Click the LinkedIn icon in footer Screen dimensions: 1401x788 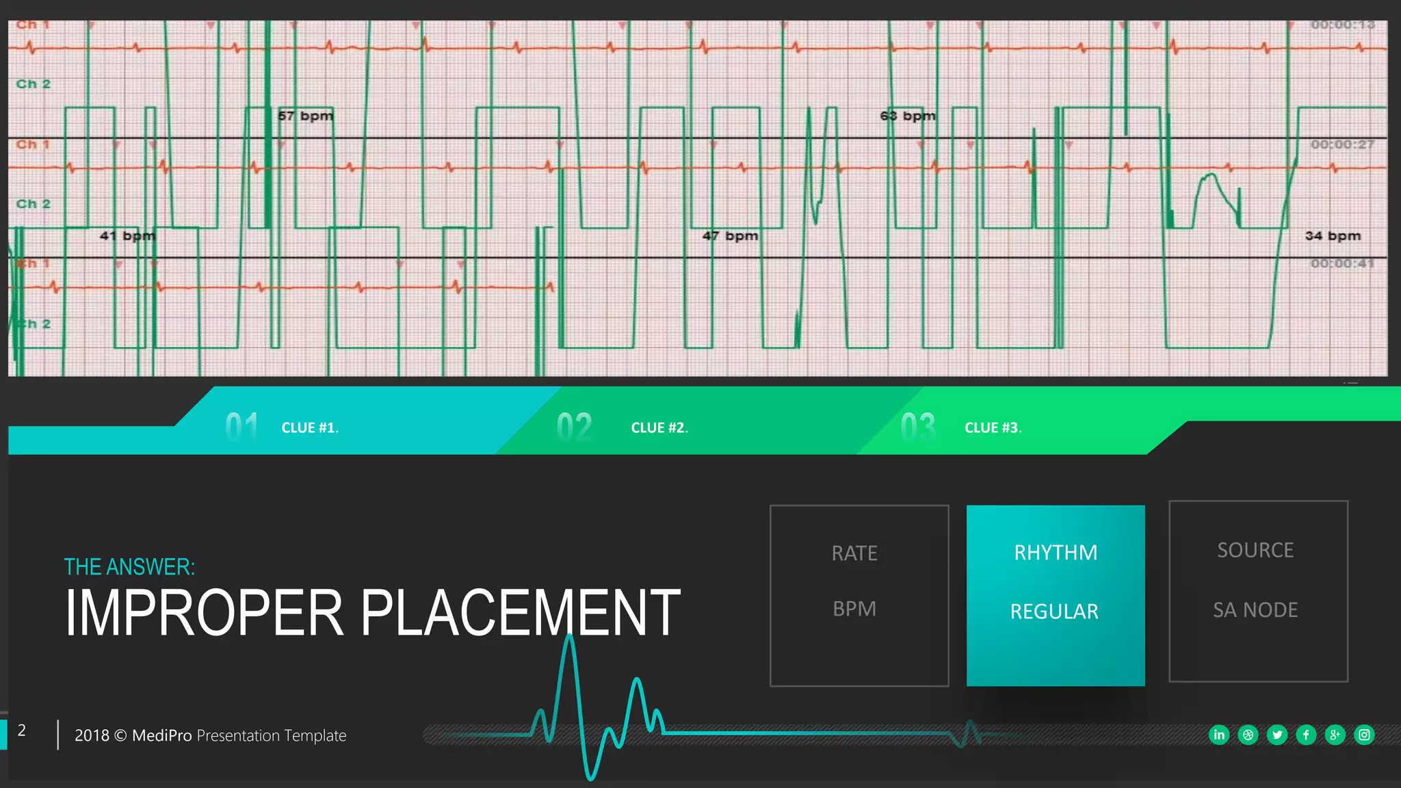pyautogui.click(x=1219, y=735)
